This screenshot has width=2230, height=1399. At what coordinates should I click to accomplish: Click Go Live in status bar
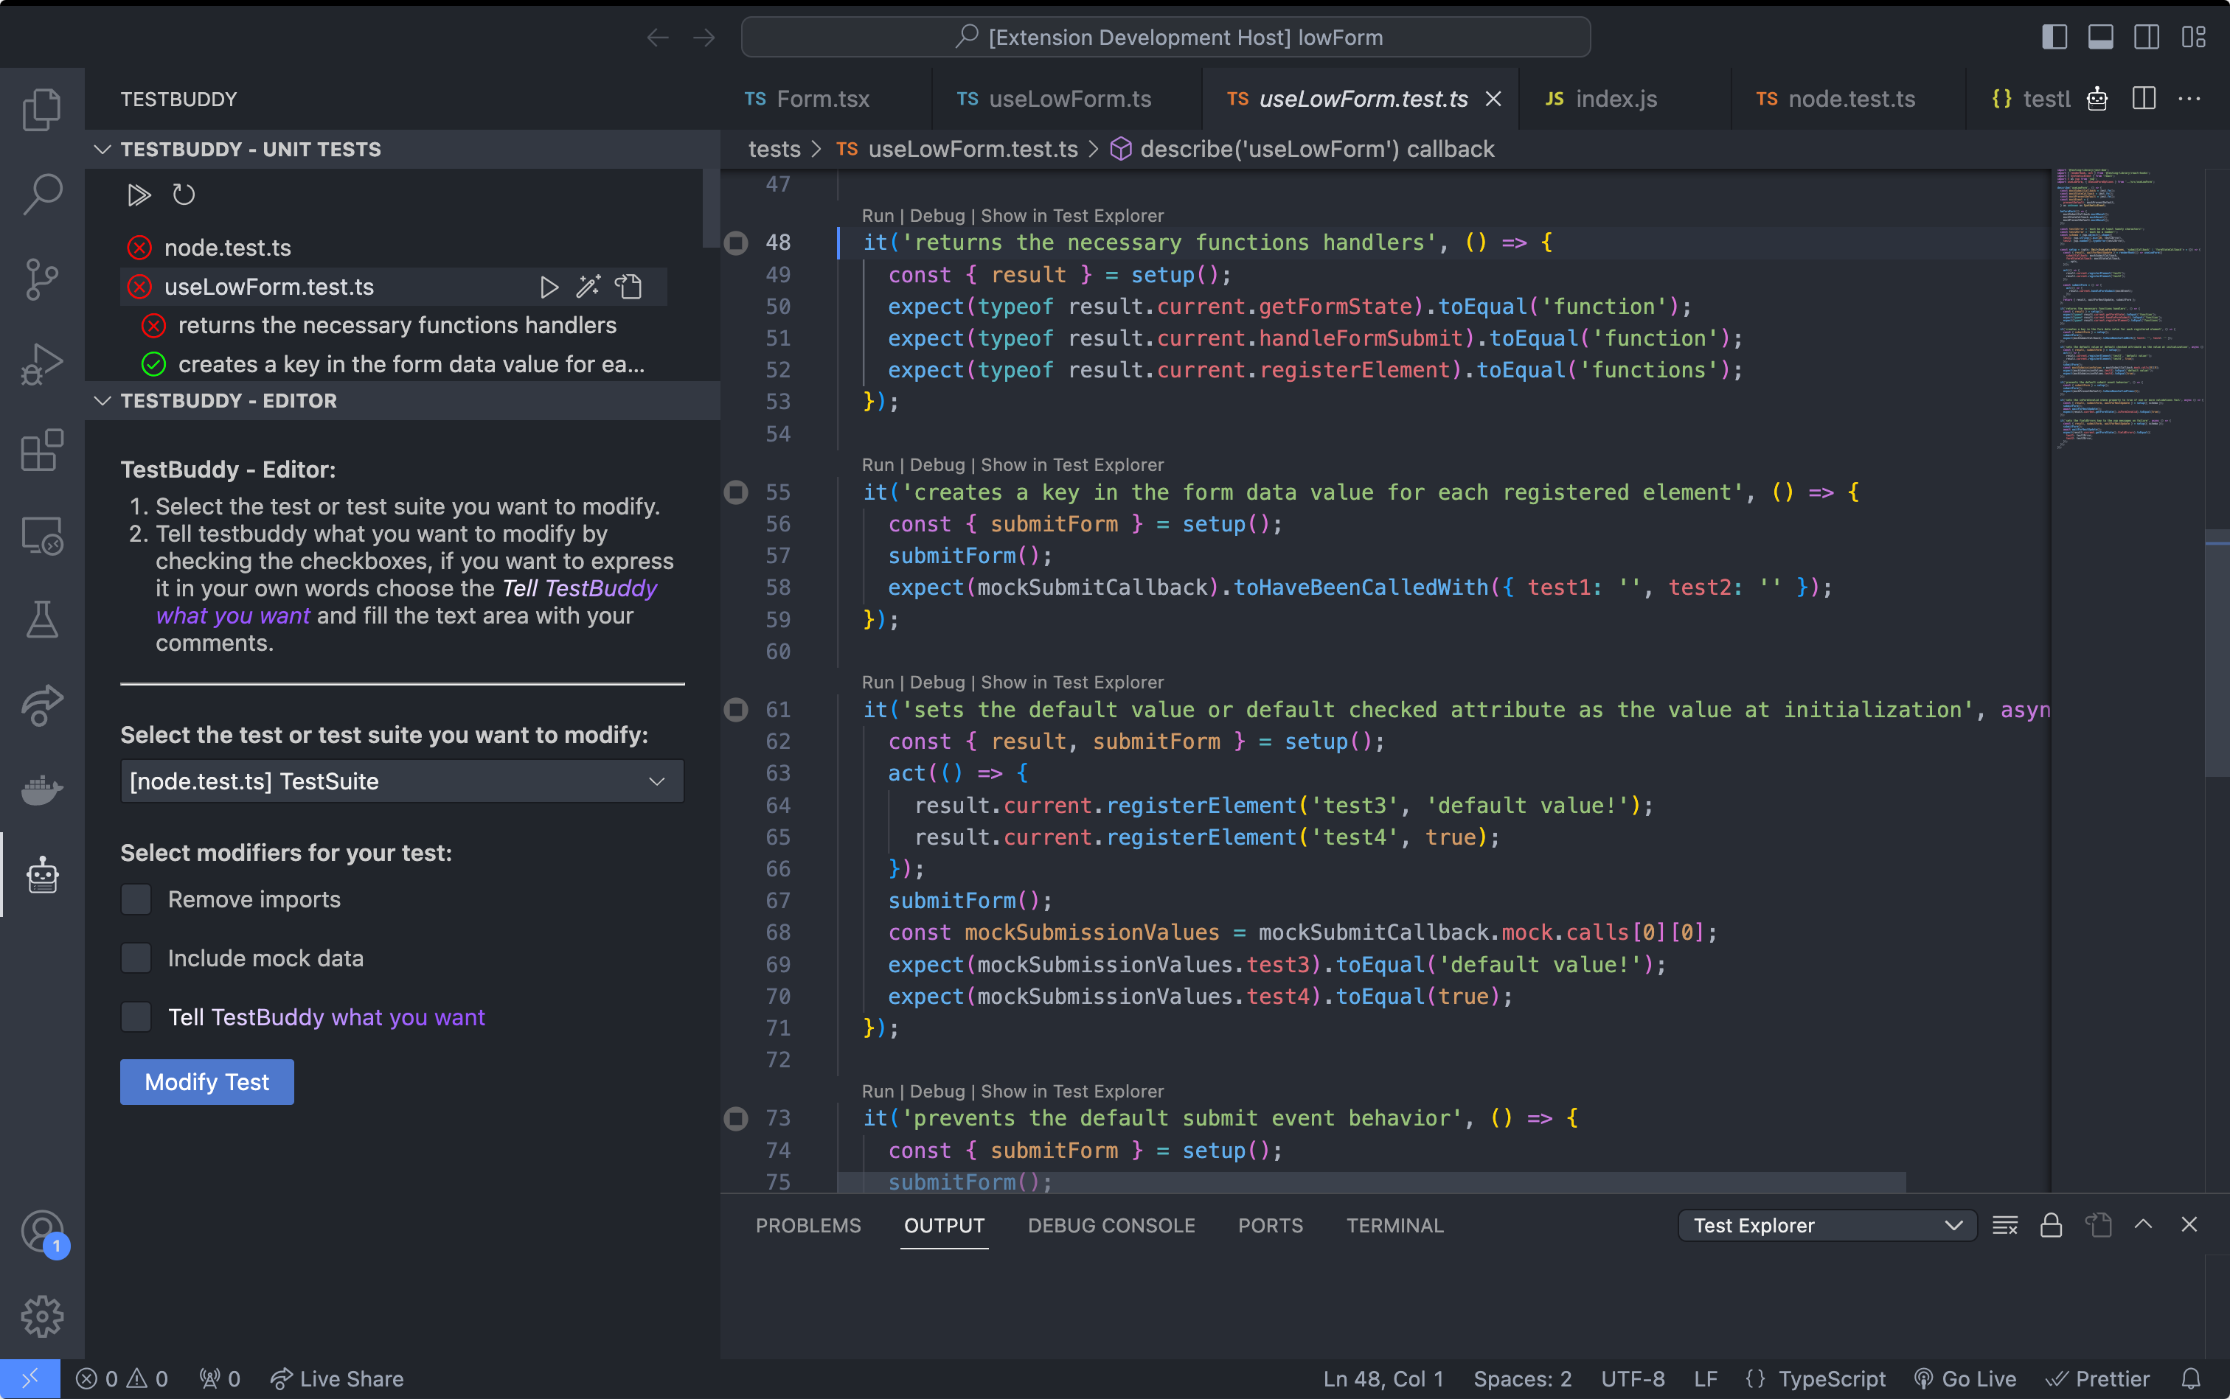pos(1965,1378)
